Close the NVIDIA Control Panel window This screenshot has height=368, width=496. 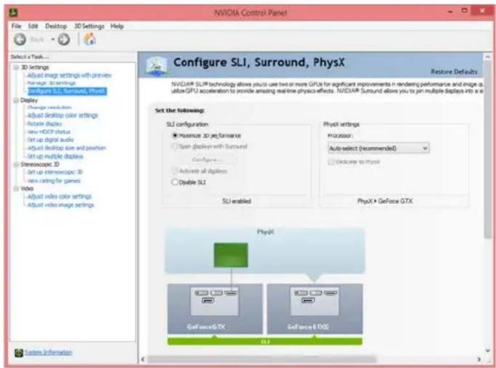coord(482,10)
